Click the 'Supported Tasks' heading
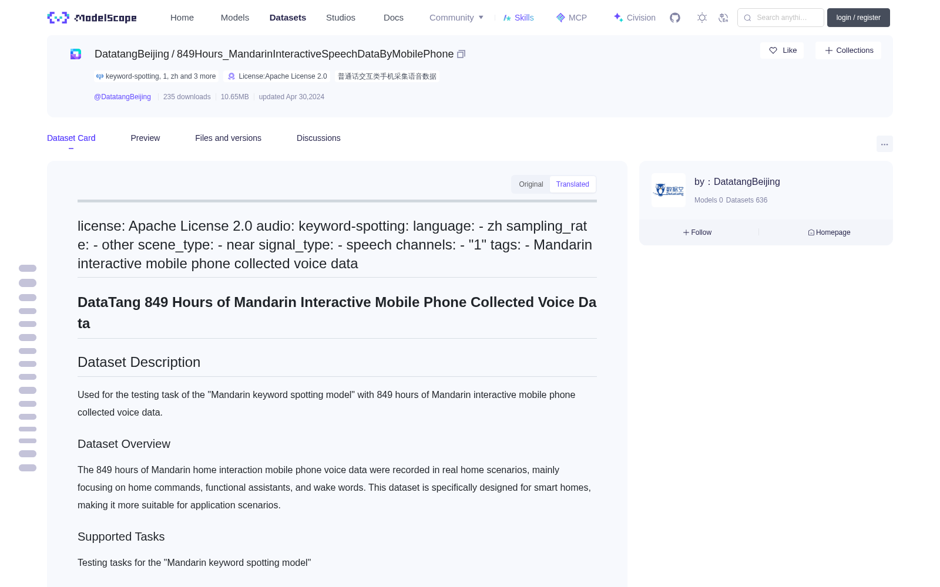The height and width of the screenshot is (587, 940). click(x=121, y=537)
